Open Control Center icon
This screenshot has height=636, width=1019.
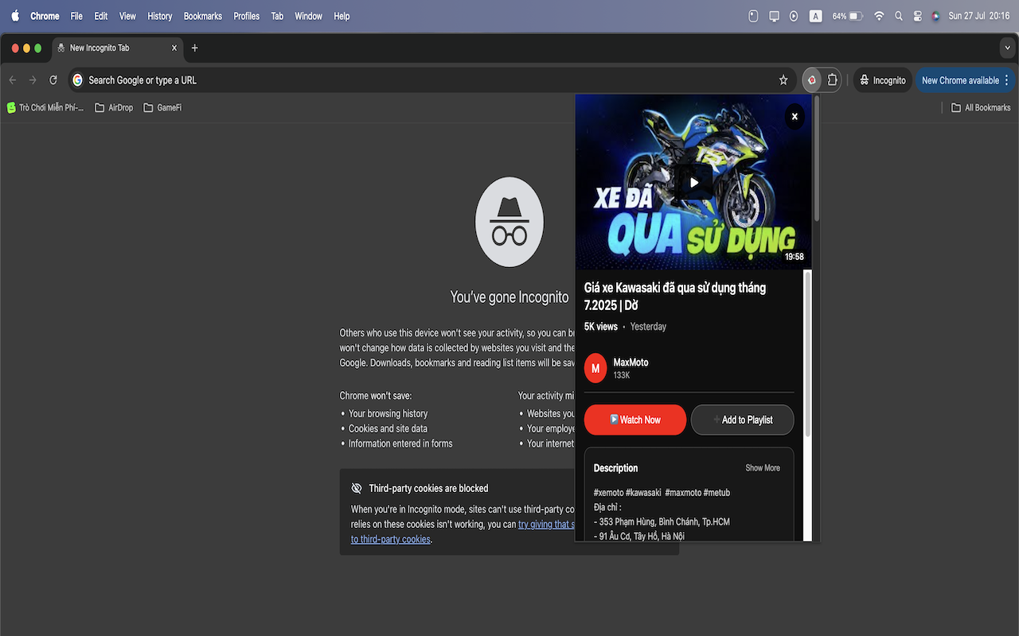[x=917, y=16]
